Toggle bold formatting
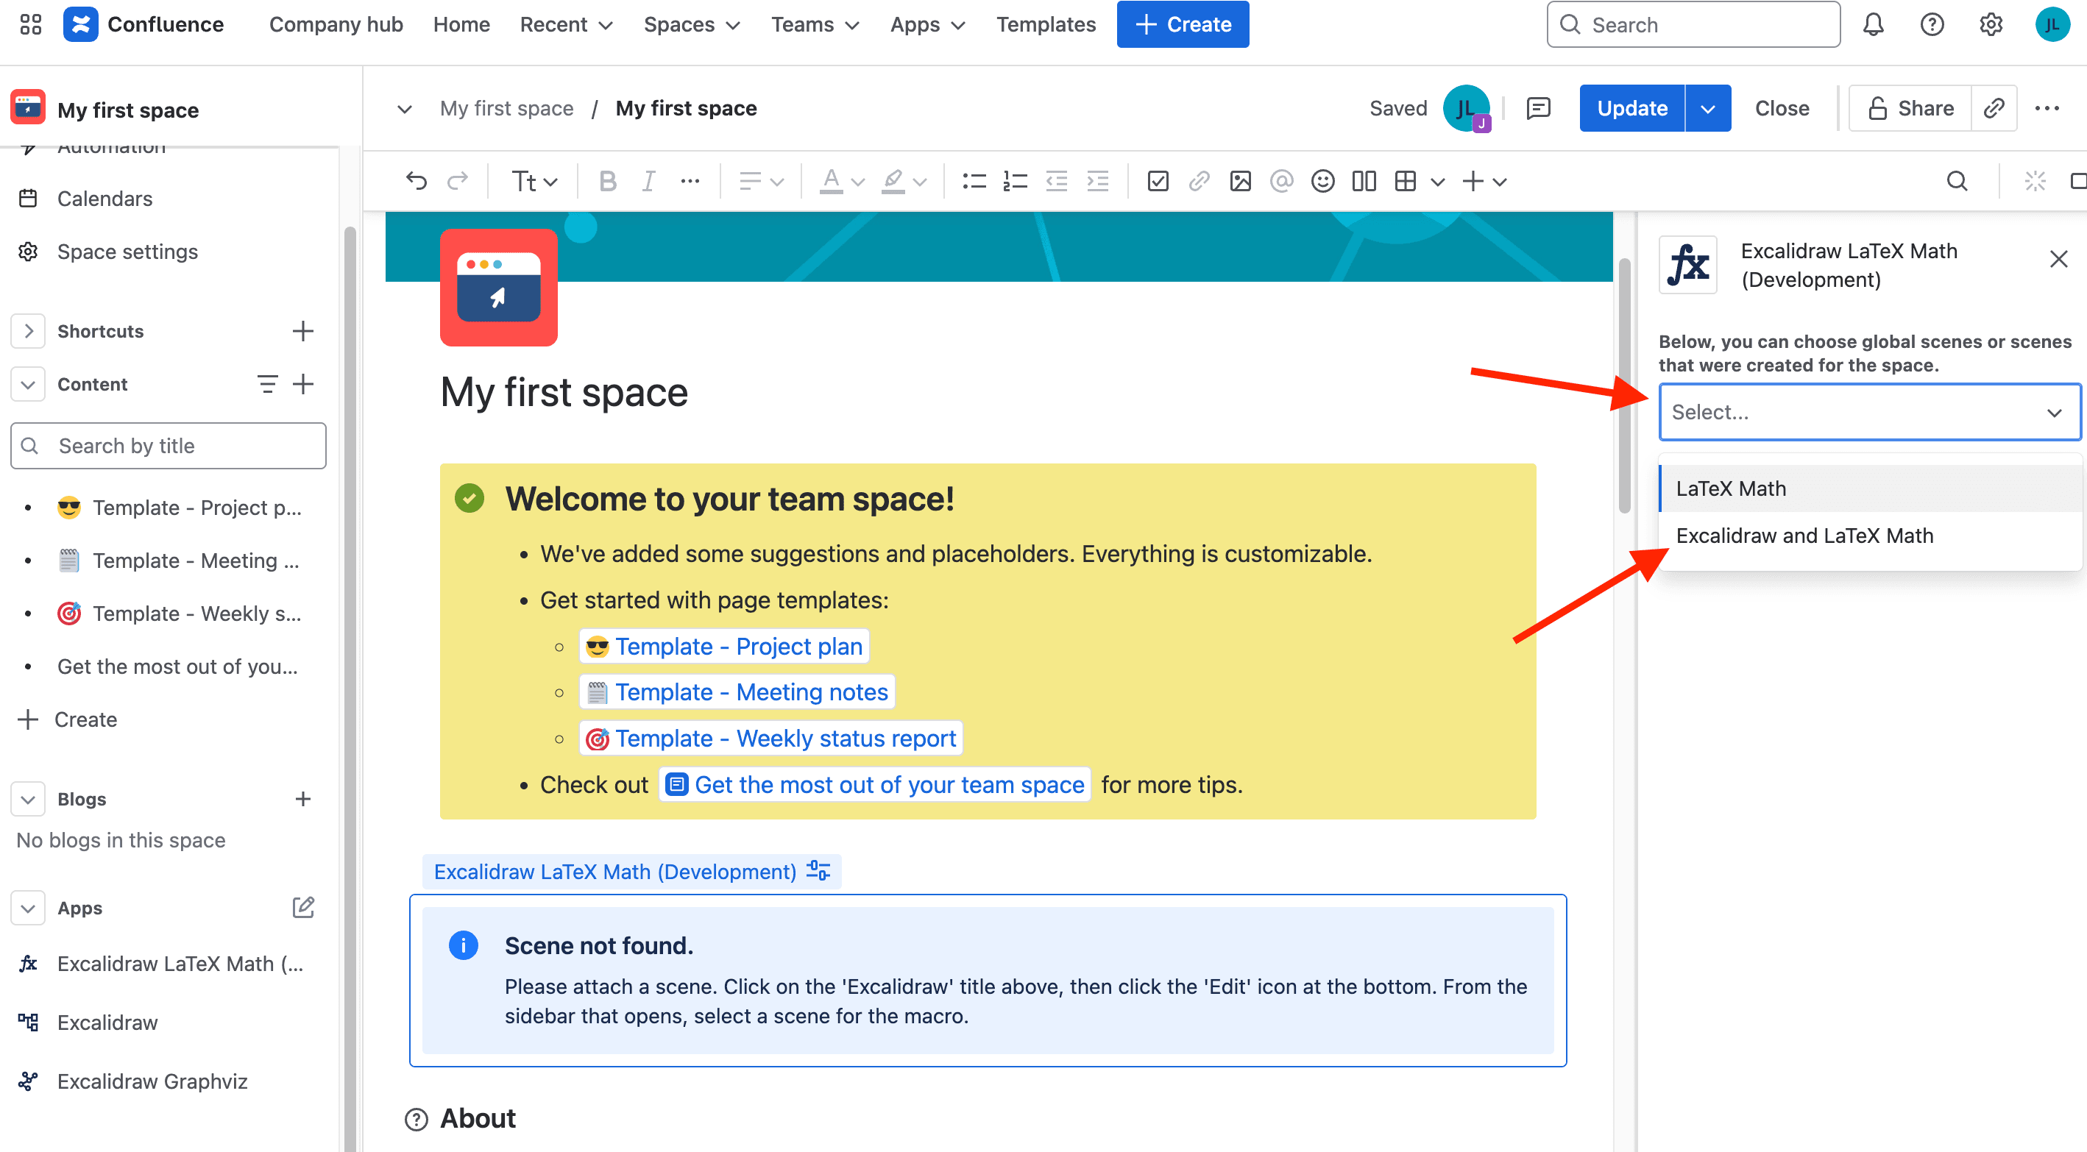 coord(607,181)
